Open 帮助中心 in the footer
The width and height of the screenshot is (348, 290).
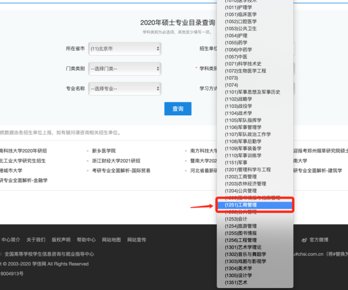pos(86,240)
